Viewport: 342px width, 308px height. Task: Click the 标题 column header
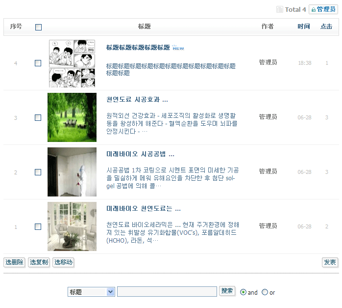(144, 27)
